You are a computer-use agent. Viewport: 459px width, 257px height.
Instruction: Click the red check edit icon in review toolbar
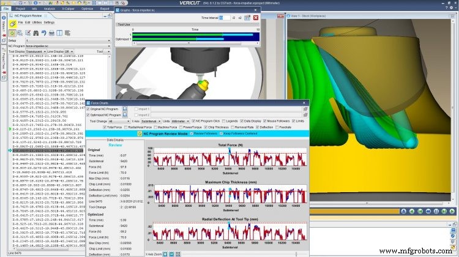[28, 33]
